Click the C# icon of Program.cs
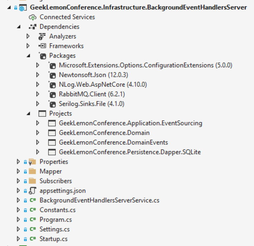The image size is (254, 246). [33, 220]
